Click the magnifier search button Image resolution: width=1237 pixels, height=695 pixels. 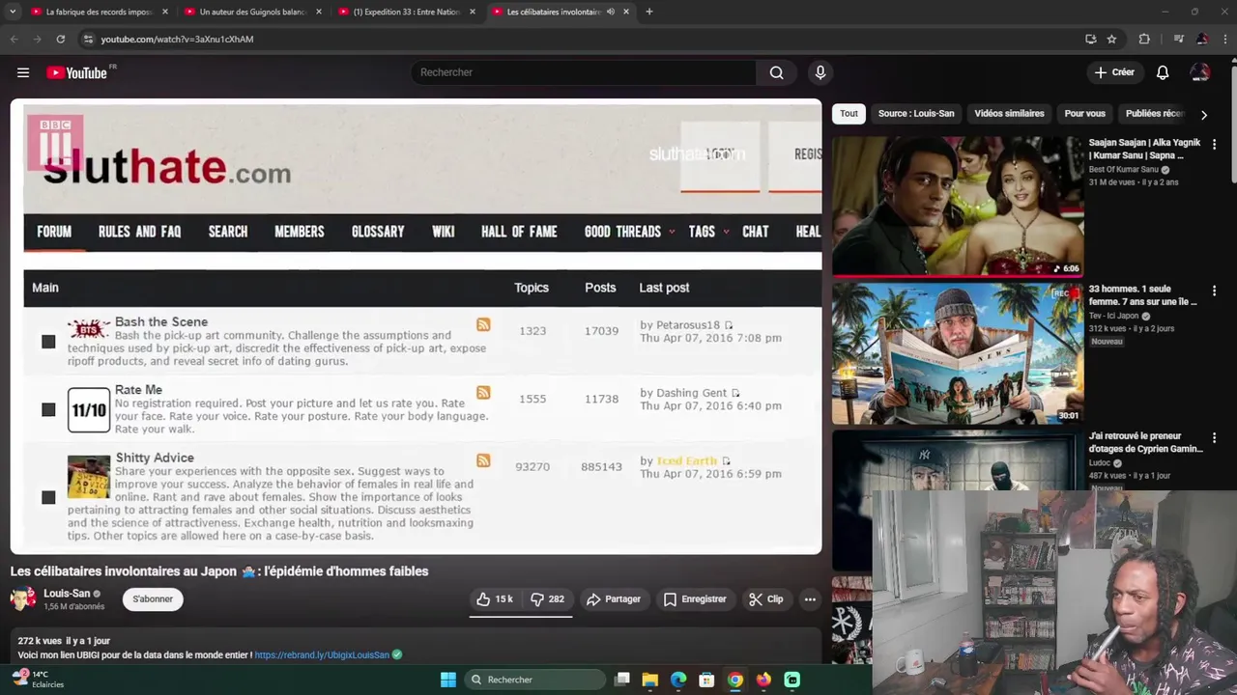pos(776,72)
